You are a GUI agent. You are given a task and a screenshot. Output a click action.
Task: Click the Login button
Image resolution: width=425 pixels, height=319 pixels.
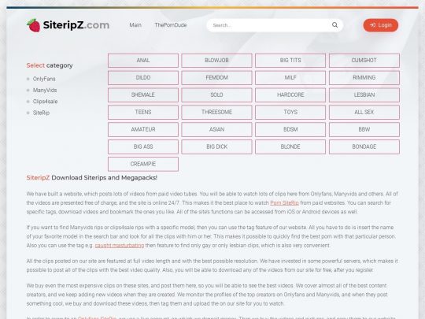coord(381,25)
